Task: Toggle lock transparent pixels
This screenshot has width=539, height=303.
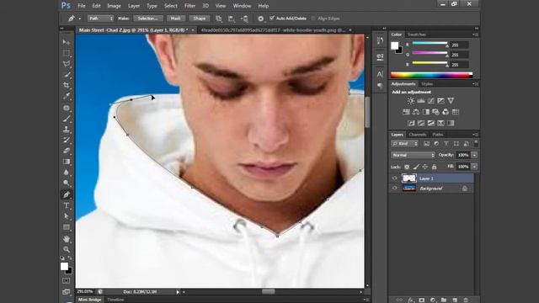Action: 407,167
